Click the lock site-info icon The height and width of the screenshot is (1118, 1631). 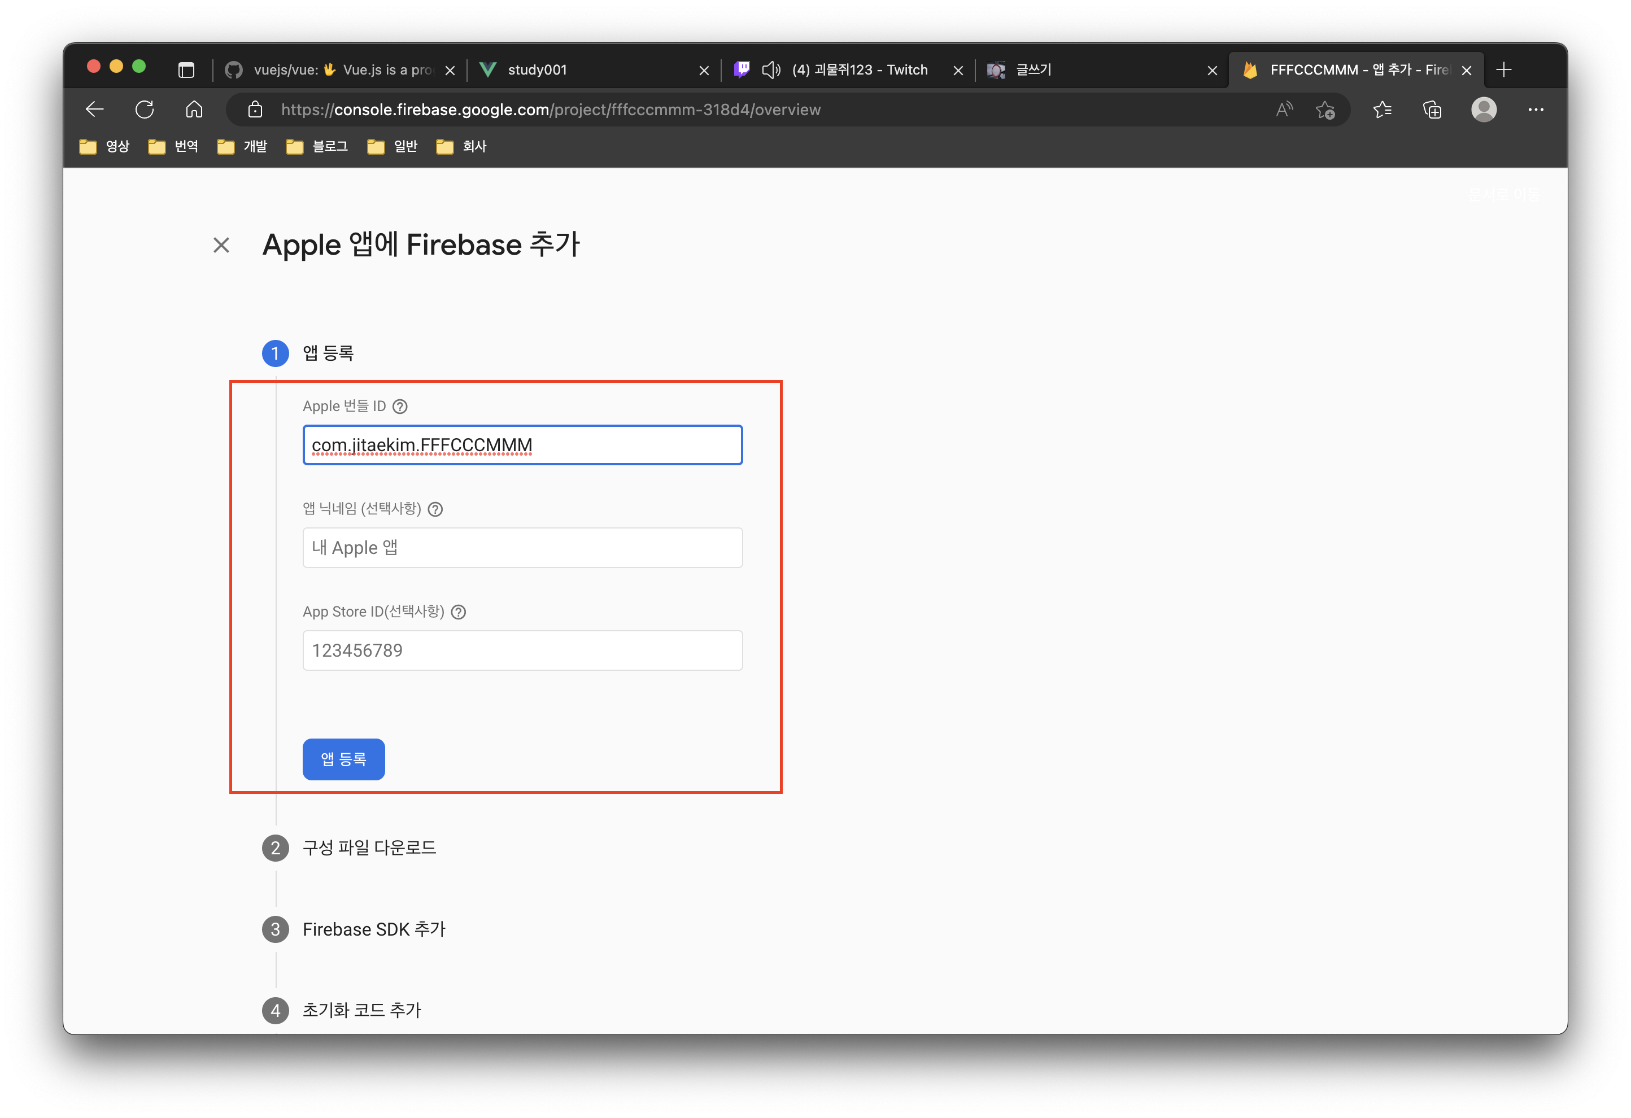(255, 110)
